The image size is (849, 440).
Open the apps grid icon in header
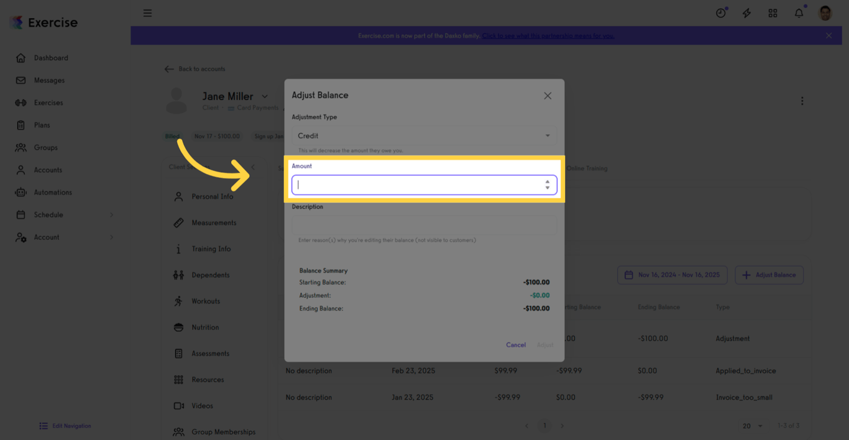(x=773, y=13)
